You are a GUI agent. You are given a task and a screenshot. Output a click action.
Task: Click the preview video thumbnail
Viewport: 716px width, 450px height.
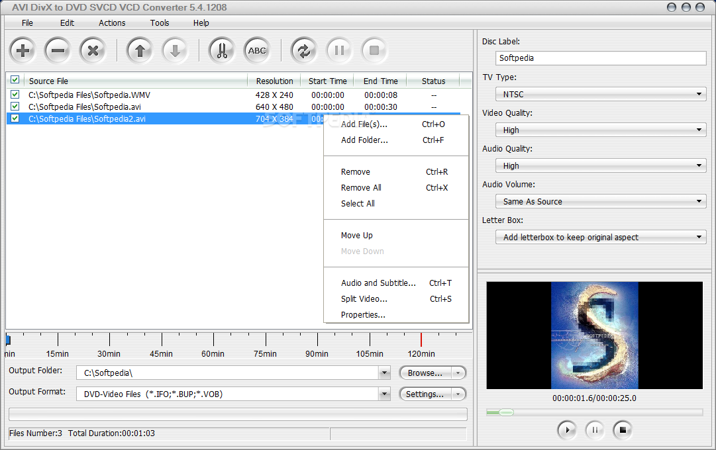click(x=595, y=336)
